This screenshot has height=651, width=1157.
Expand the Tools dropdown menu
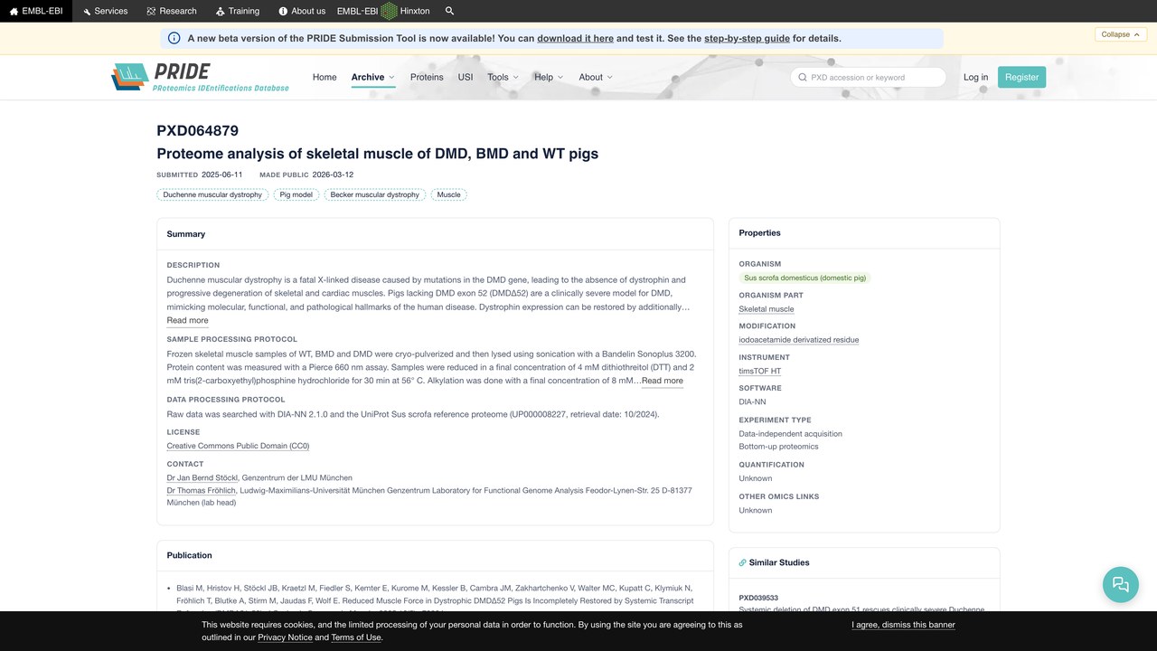coord(503,77)
